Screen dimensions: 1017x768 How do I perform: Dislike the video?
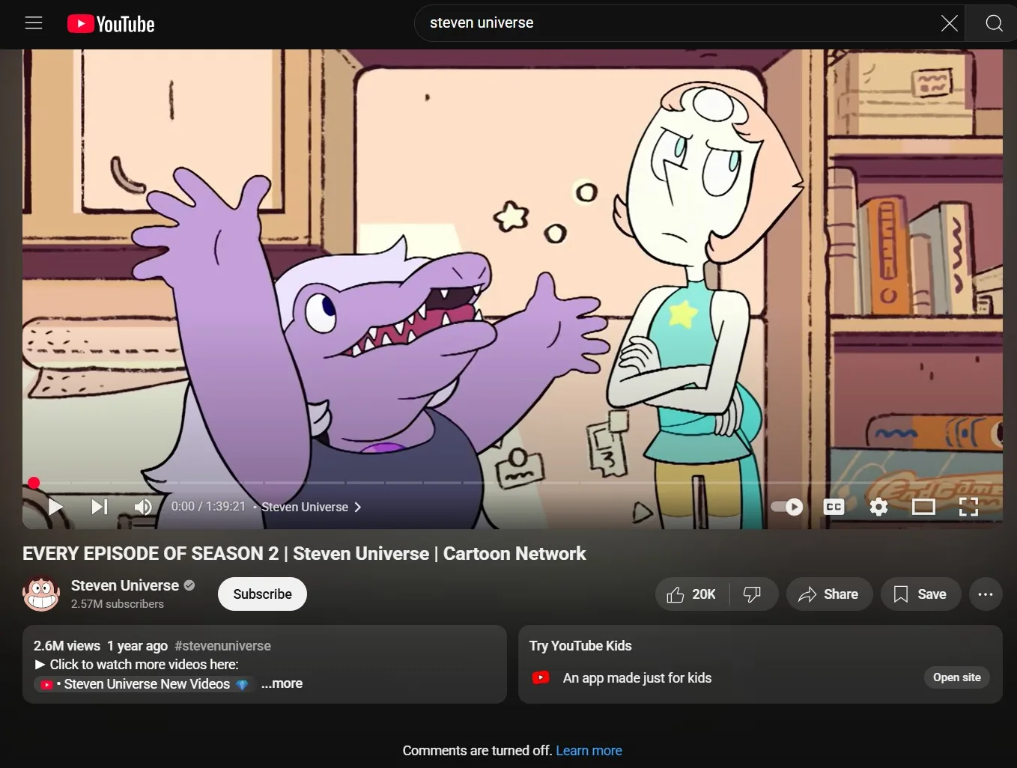pyautogui.click(x=753, y=594)
